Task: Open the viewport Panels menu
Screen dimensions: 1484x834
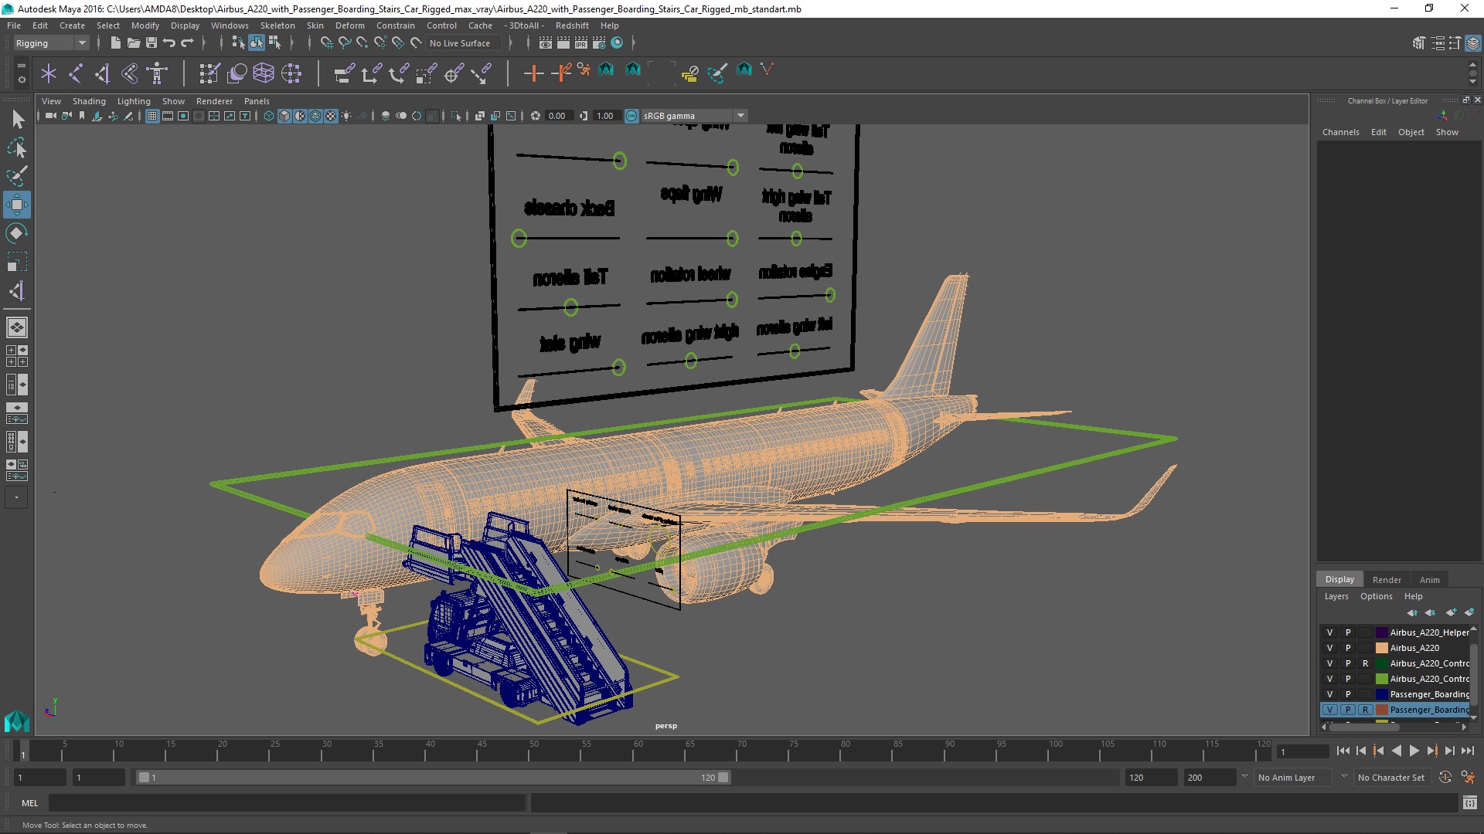Action: coord(257,101)
